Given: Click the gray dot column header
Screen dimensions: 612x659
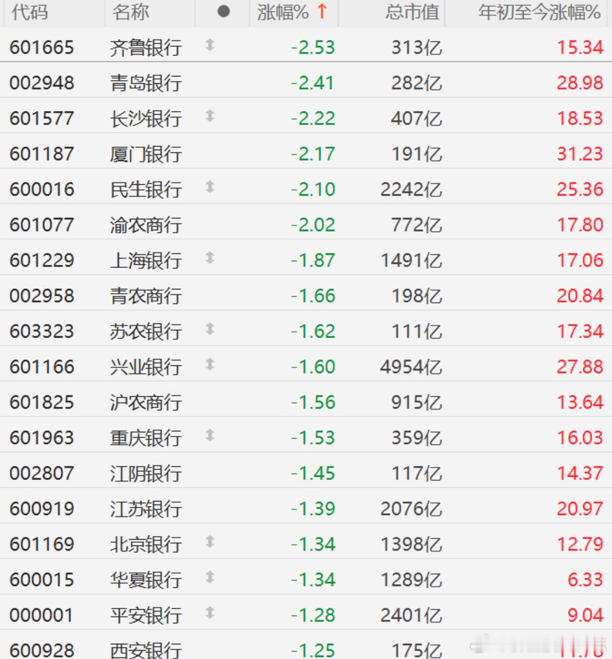Looking at the screenshot, I should point(223,12).
